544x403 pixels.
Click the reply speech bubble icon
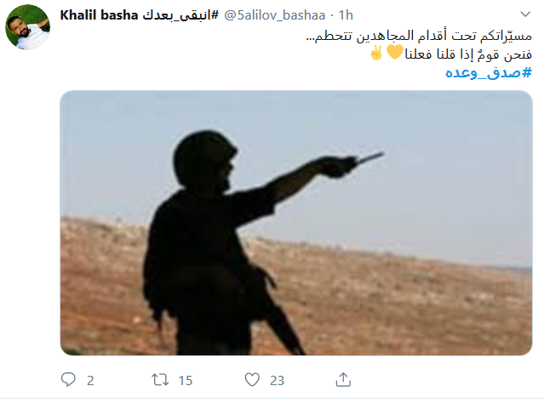pyautogui.click(x=68, y=379)
